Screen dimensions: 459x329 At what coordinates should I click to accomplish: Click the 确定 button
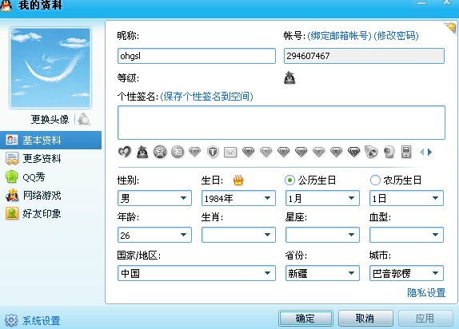(305, 318)
